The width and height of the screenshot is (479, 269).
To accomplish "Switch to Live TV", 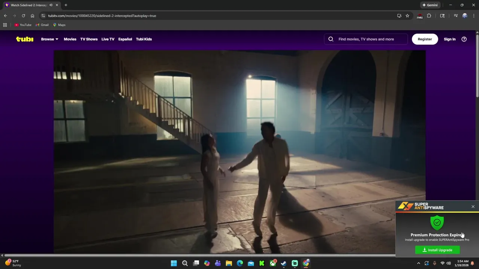I will coord(108,39).
